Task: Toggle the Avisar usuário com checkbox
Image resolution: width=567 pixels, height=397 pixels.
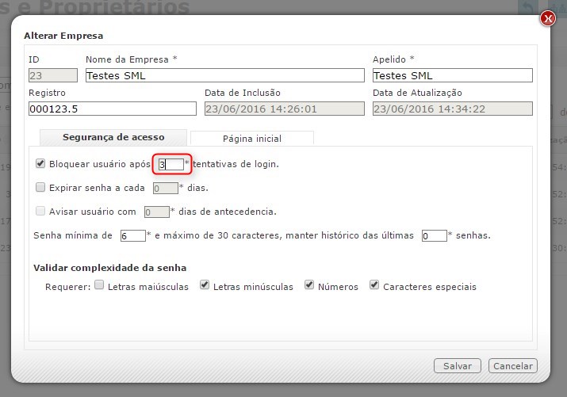Action: (x=41, y=211)
